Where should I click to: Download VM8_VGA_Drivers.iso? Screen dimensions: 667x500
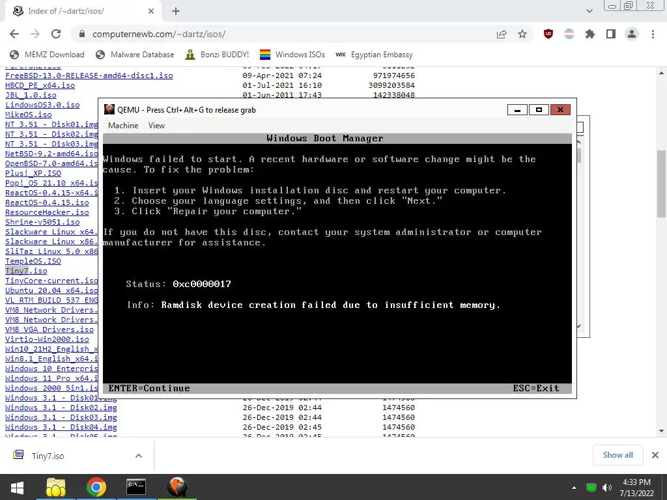point(50,329)
